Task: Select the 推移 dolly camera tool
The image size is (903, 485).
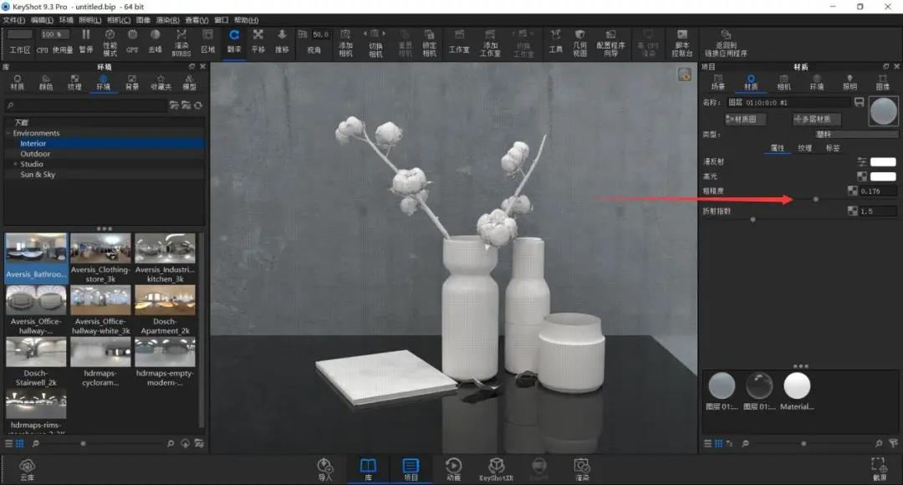Action: [282, 42]
